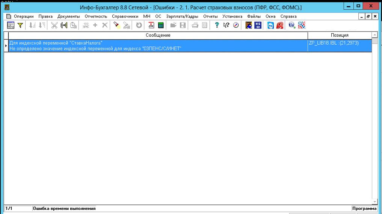
Task: Click the 1/1 record counter in status bar
Action: (x=9, y=208)
